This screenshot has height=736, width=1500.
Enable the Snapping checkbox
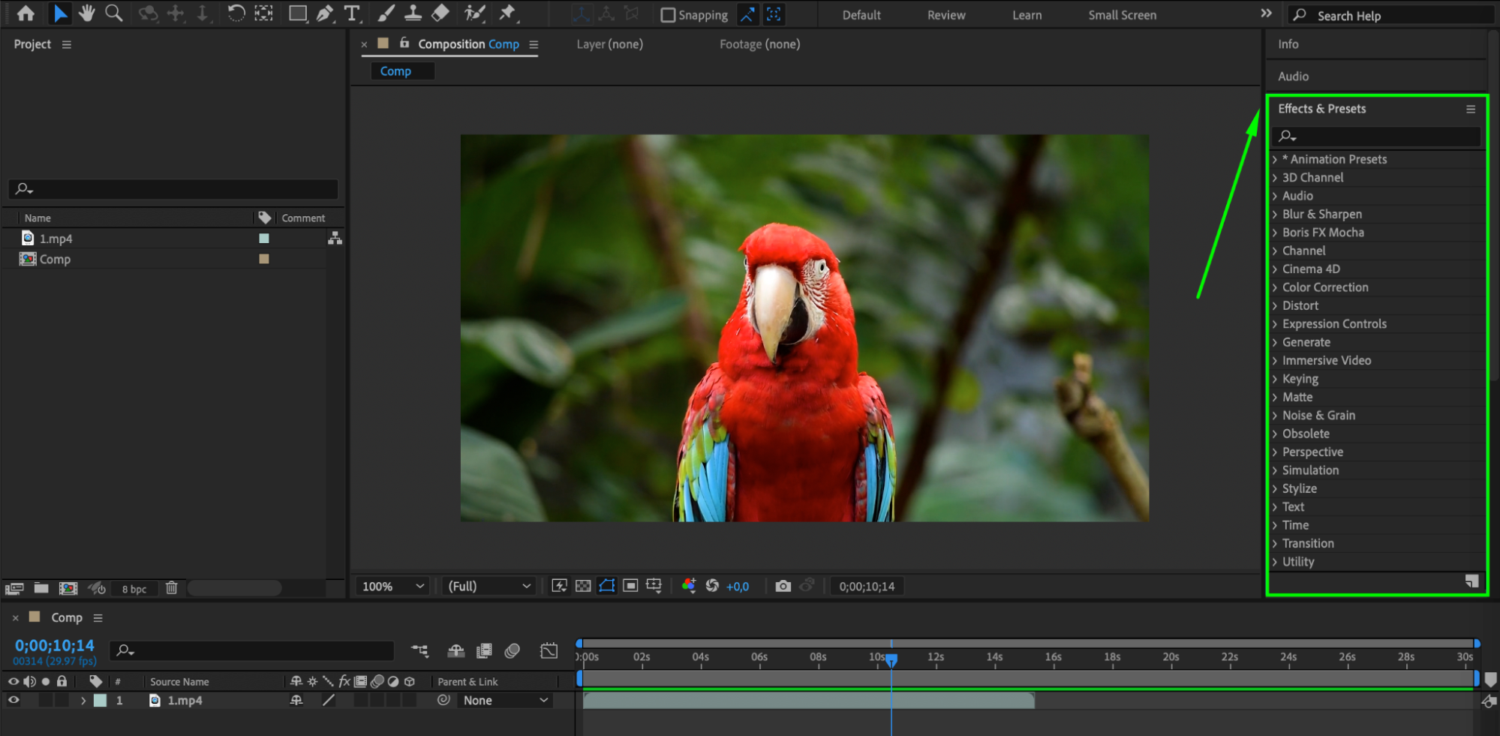[667, 15]
